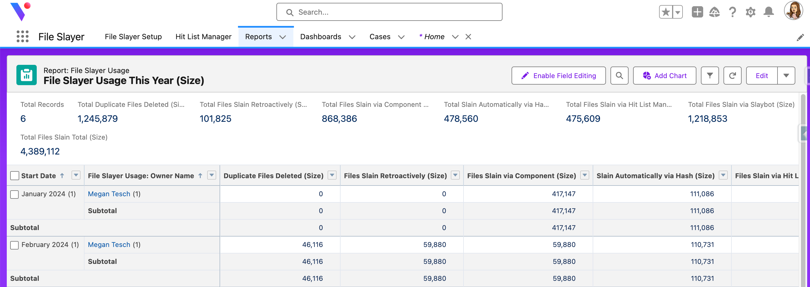Open the global actions plus icon
This screenshot has height=287, width=810.
click(697, 12)
